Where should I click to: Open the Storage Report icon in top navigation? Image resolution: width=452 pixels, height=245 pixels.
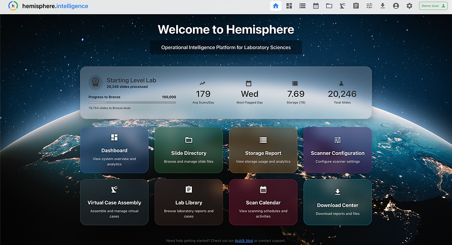303,6
